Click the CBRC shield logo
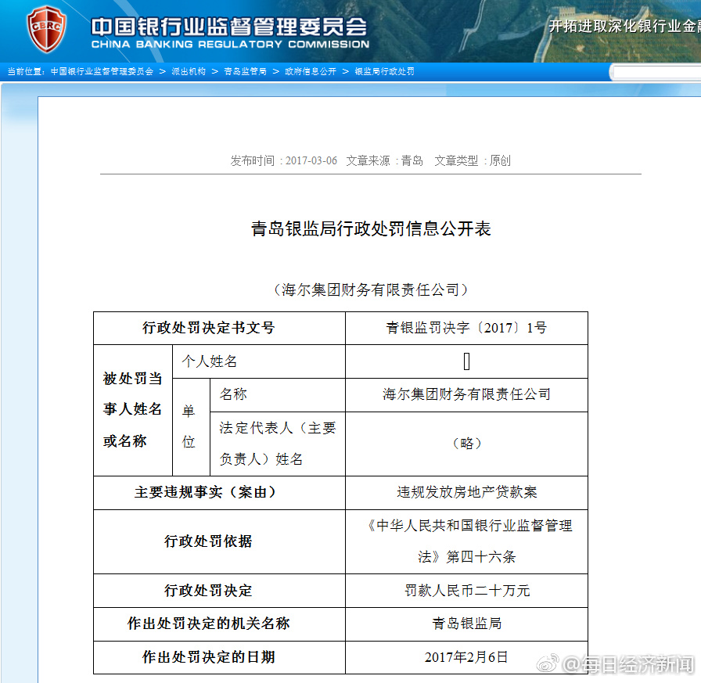Screen dimensions: 701x683 (46, 30)
